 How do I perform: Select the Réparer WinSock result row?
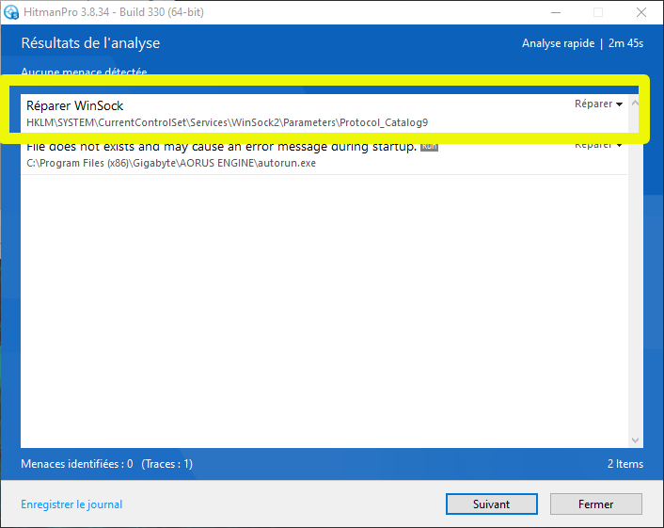tap(324, 113)
